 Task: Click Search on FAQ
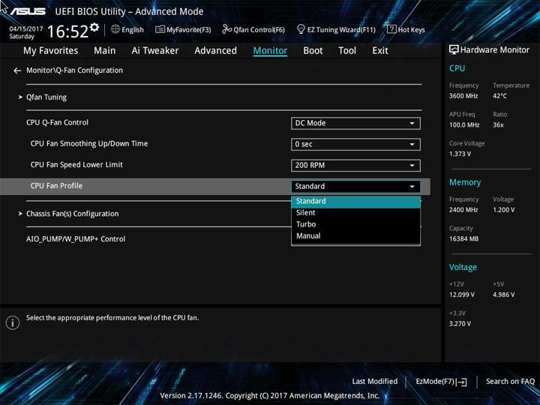tap(510, 382)
